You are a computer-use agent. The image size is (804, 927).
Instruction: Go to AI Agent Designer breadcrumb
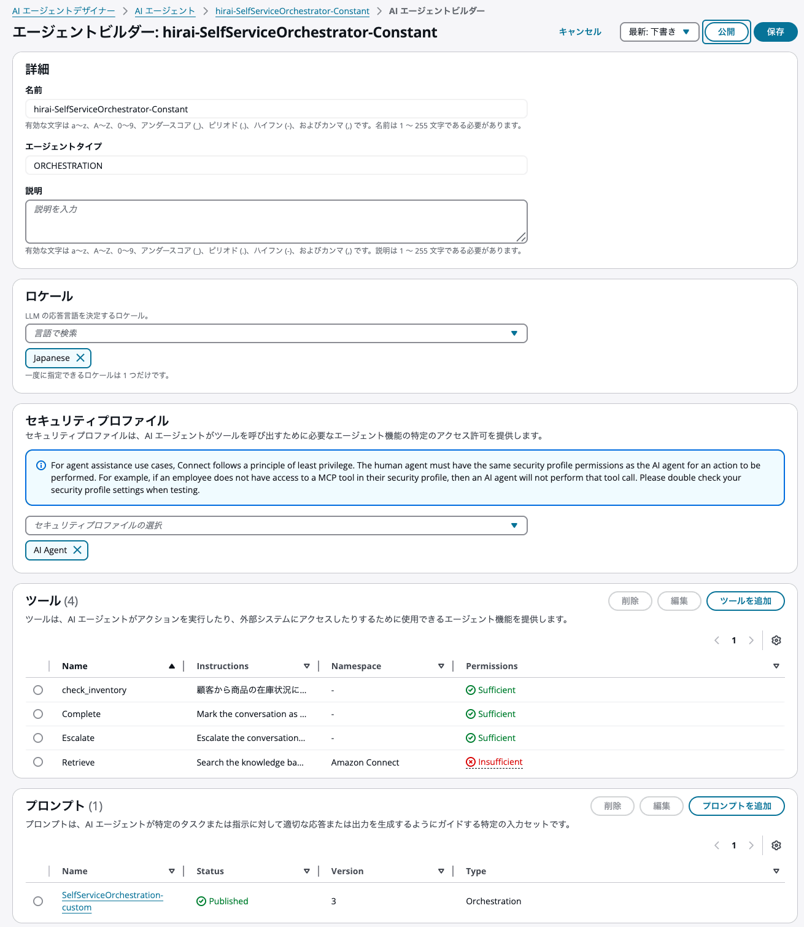coord(63,11)
